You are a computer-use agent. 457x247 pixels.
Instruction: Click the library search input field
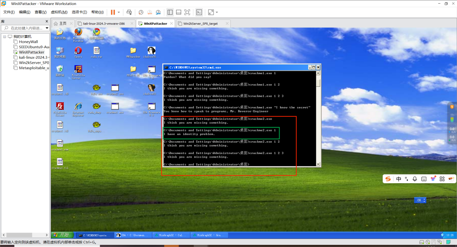tap(23, 28)
